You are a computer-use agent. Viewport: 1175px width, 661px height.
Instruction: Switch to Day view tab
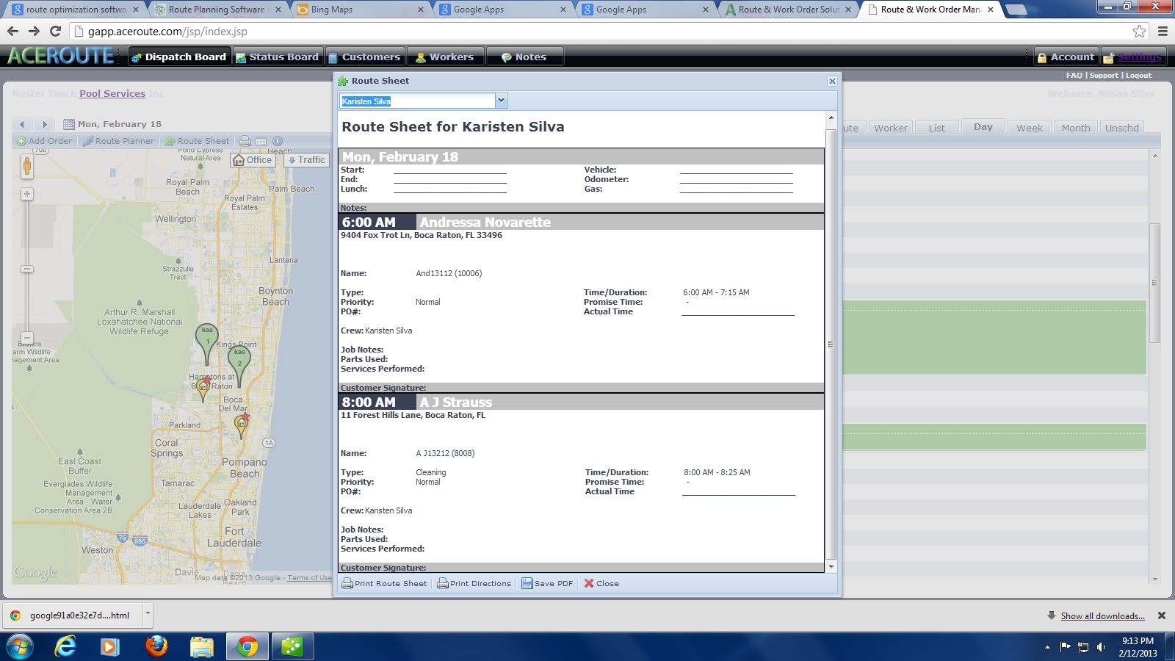(x=983, y=127)
